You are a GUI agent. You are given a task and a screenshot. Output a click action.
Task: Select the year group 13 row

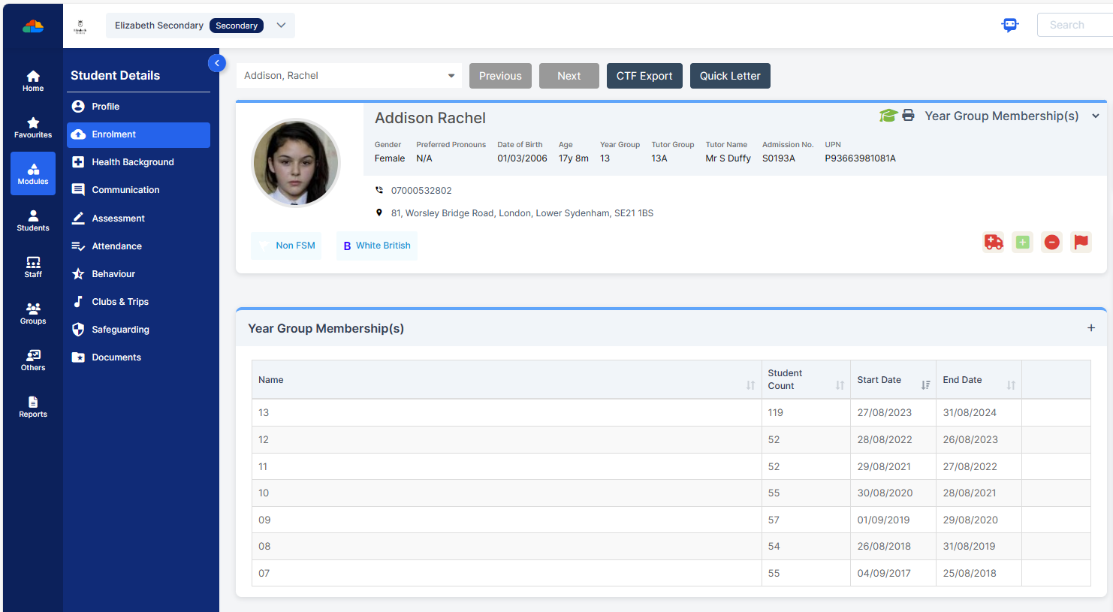(x=671, y=413)
